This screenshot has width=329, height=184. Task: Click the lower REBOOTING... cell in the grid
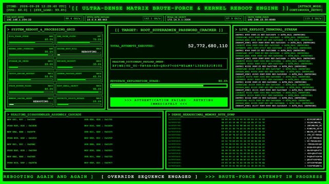[31, 101]
